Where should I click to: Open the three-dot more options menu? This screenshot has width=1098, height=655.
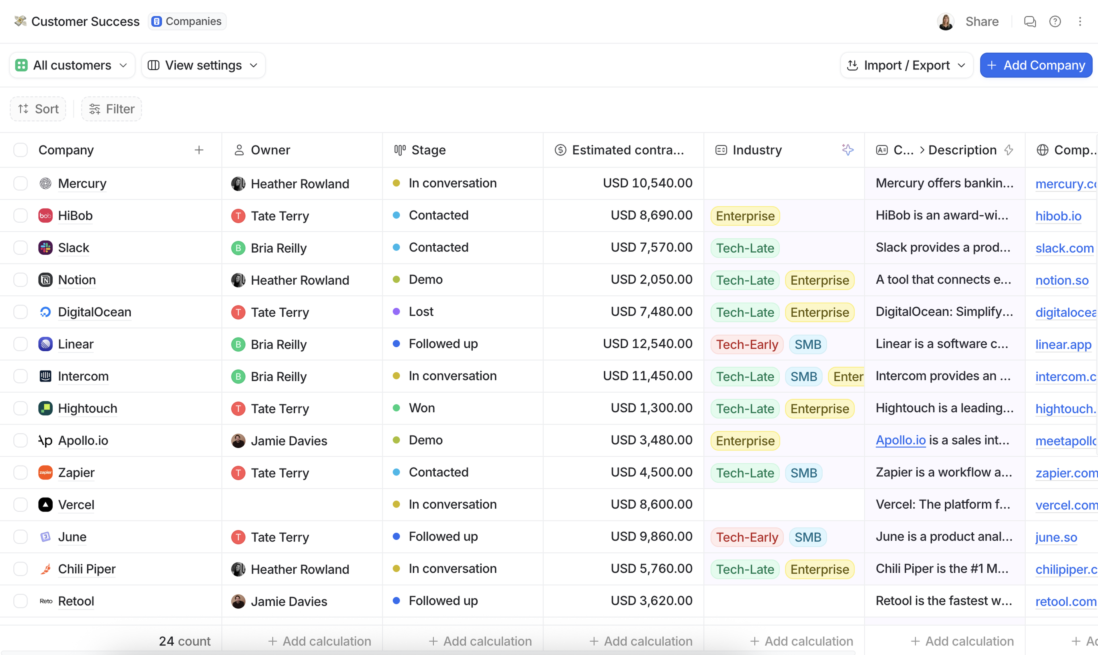coord(1079,21)
